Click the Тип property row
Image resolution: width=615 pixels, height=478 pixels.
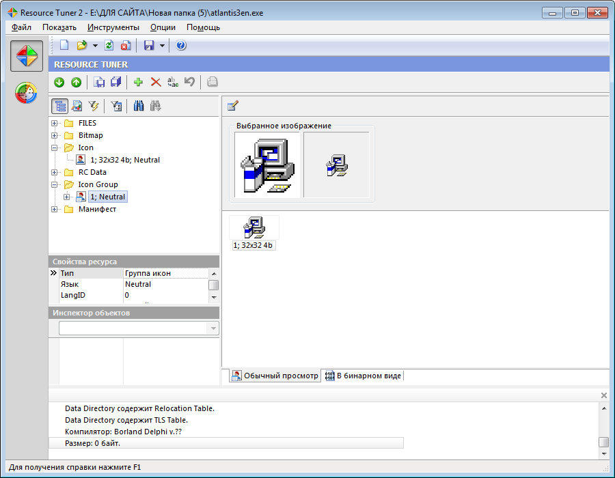(x=133, y=273)
